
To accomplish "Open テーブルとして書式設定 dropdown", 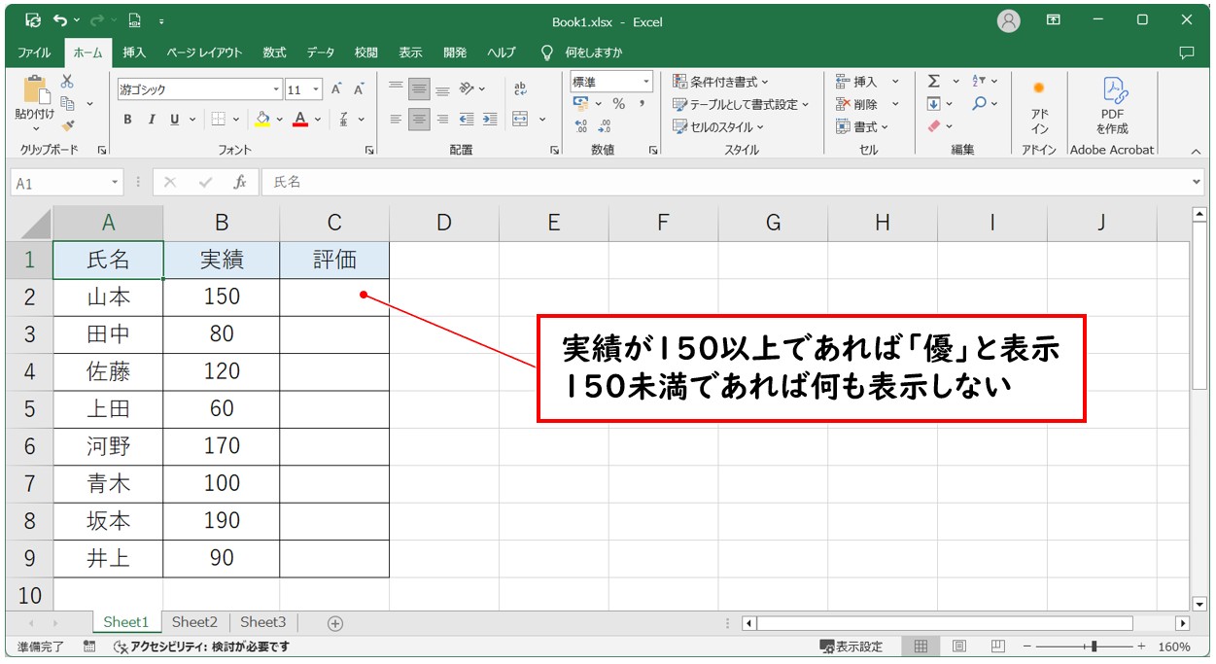I will click(741, 104).
